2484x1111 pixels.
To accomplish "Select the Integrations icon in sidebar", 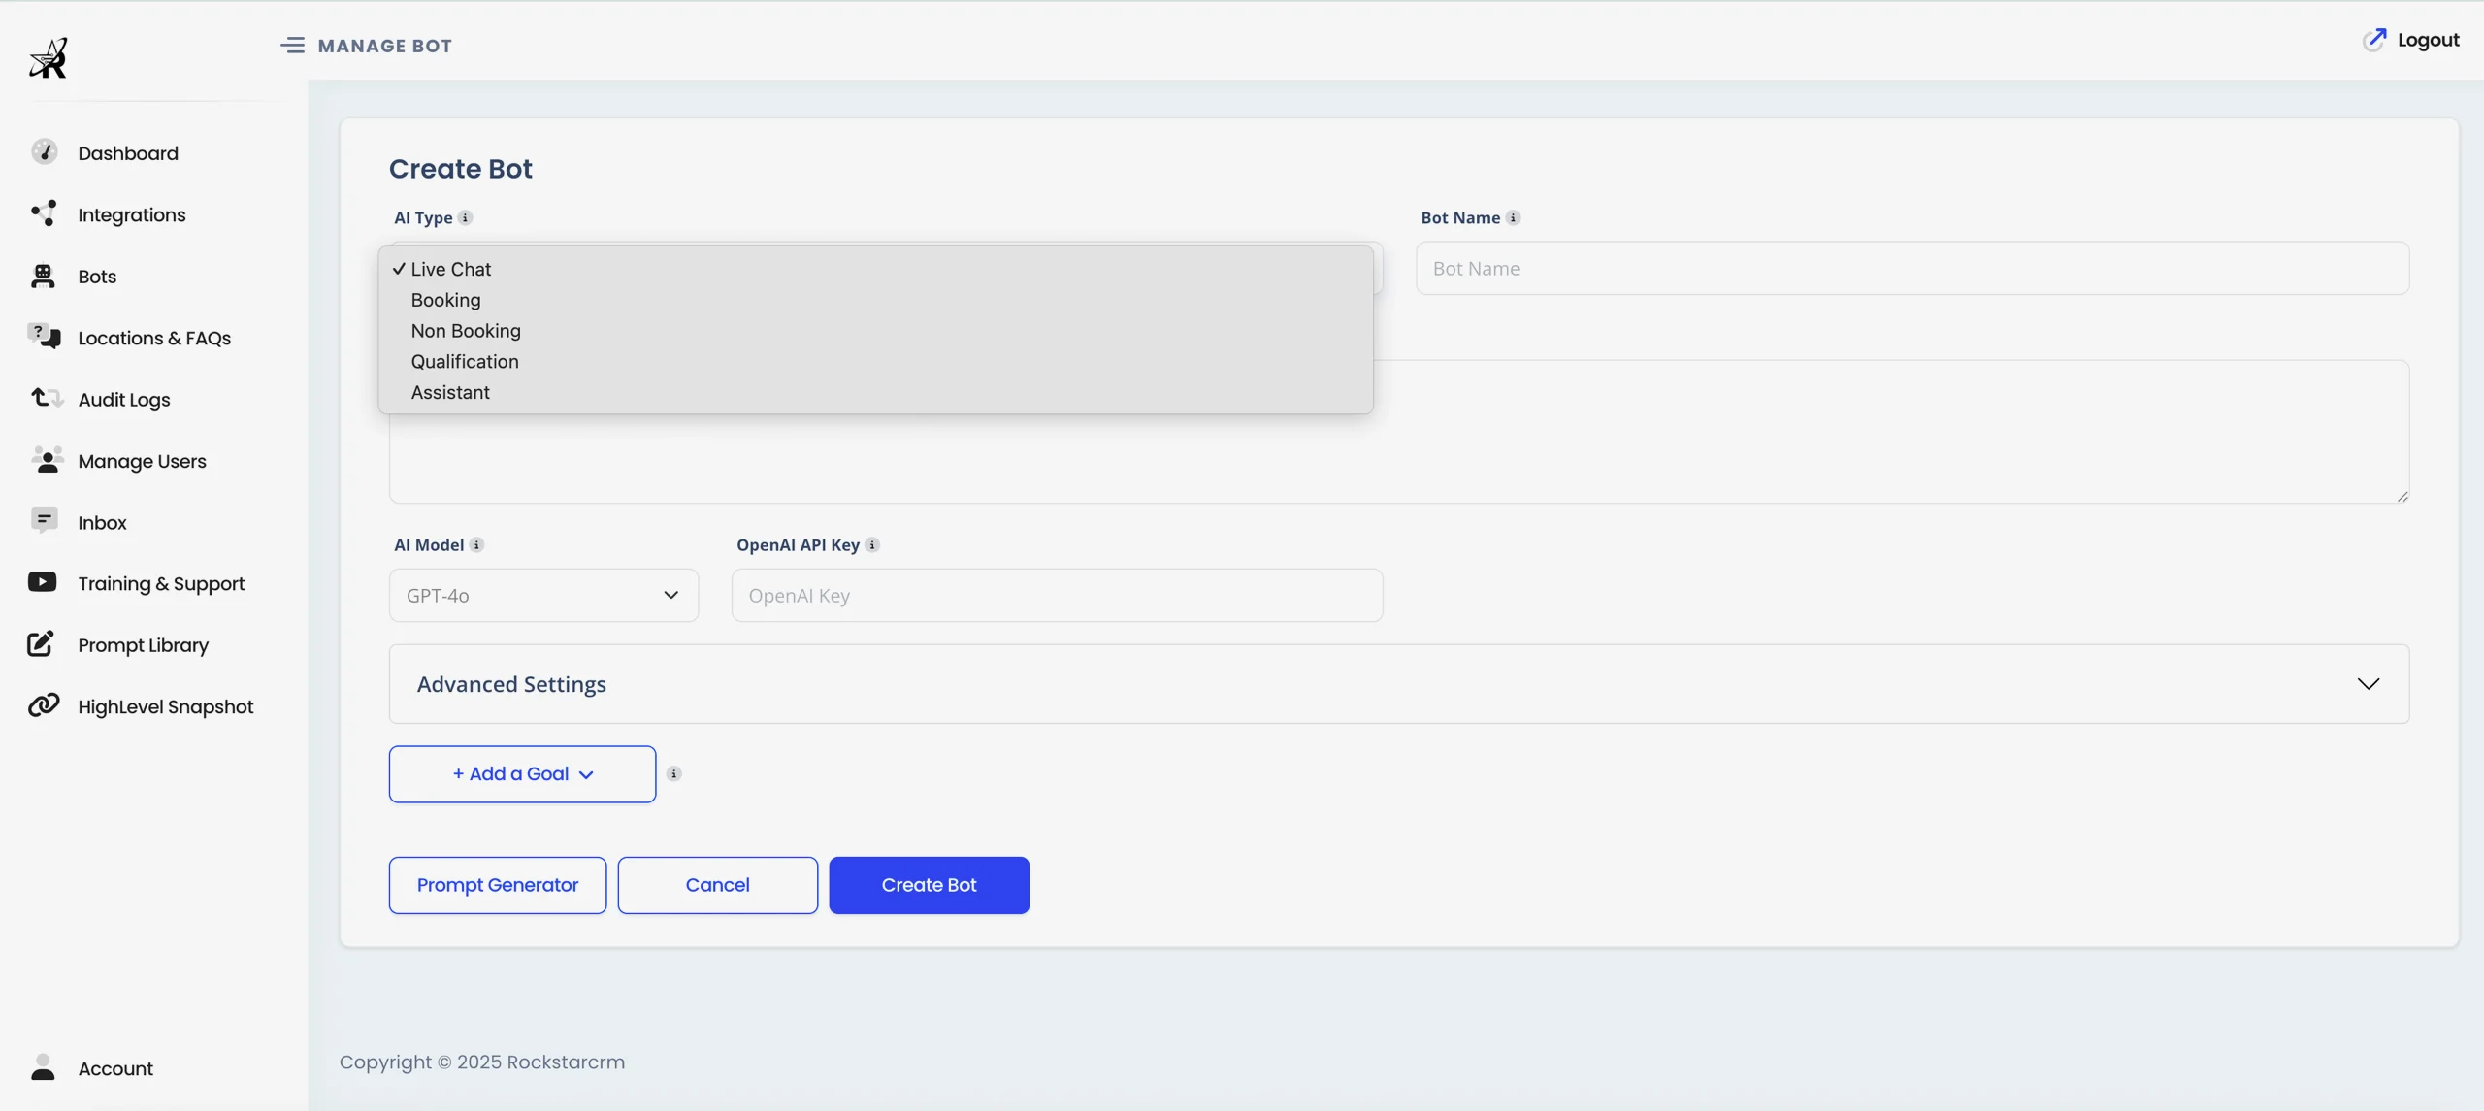I will pyautogui.click(x=45, y=213).
